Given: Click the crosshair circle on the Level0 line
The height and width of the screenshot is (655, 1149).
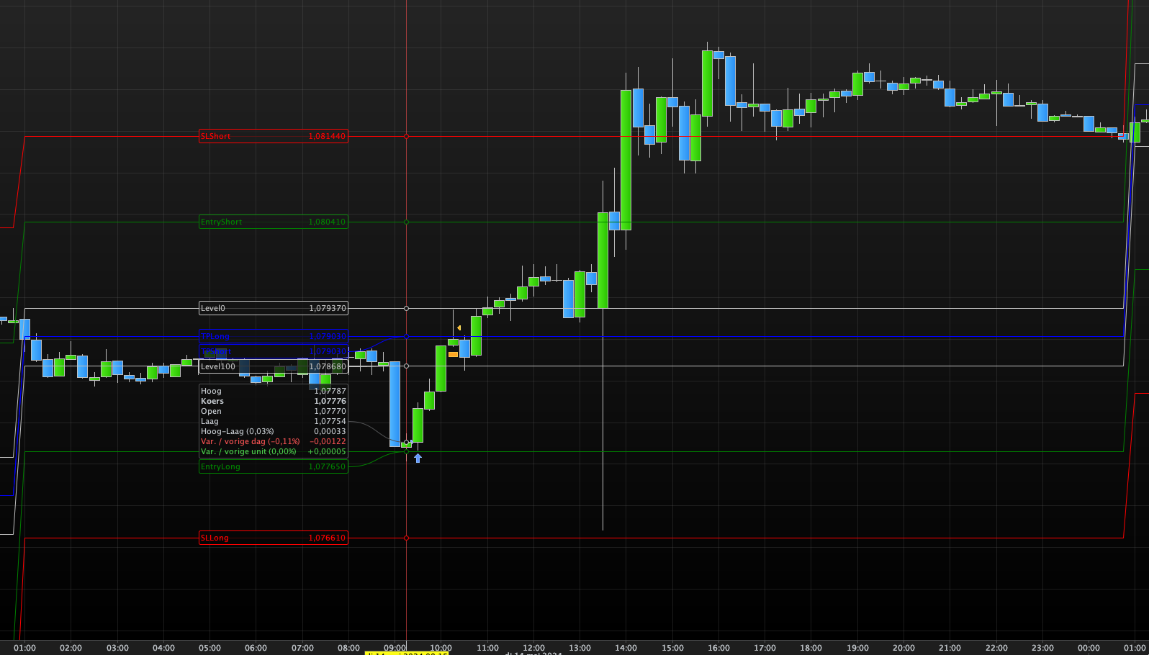Looking at the screenshot, I should click(406, 308).
